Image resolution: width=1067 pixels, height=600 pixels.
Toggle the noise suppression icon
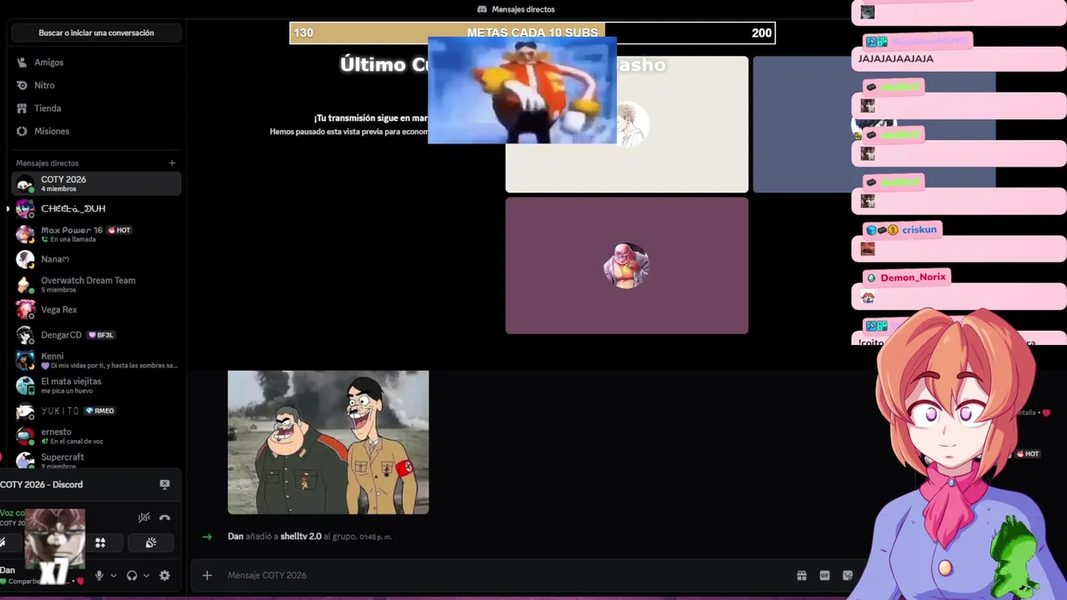(144, 517)
